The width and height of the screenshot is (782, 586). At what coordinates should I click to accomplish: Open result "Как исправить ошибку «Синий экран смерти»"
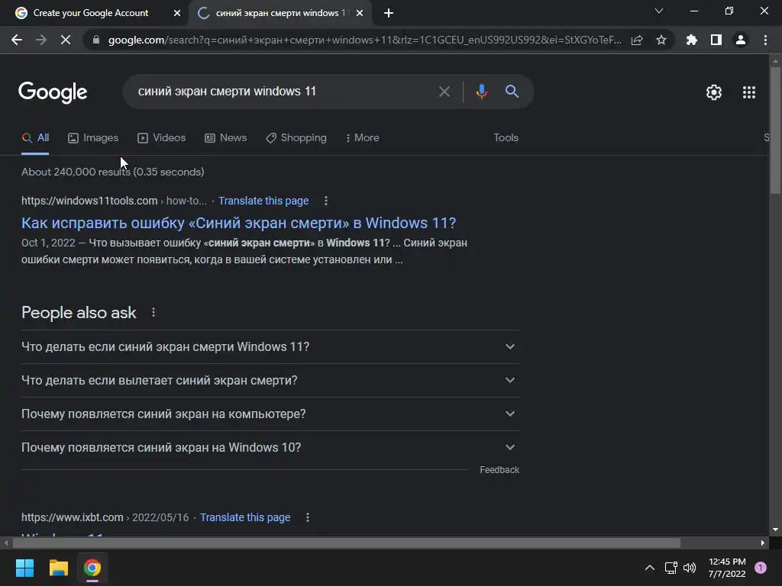[238, 223]
